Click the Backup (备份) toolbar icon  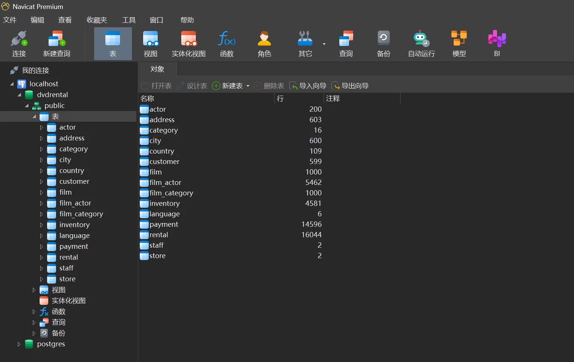[383, 39]
